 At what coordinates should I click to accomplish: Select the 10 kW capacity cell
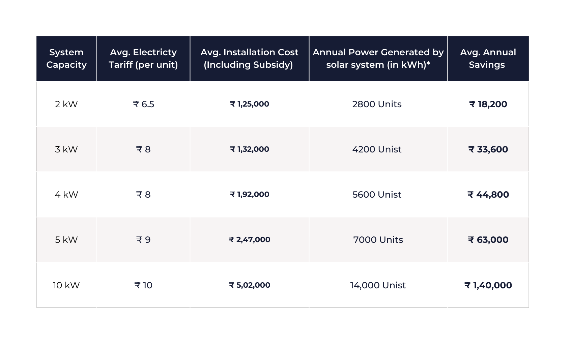(66, 285)
